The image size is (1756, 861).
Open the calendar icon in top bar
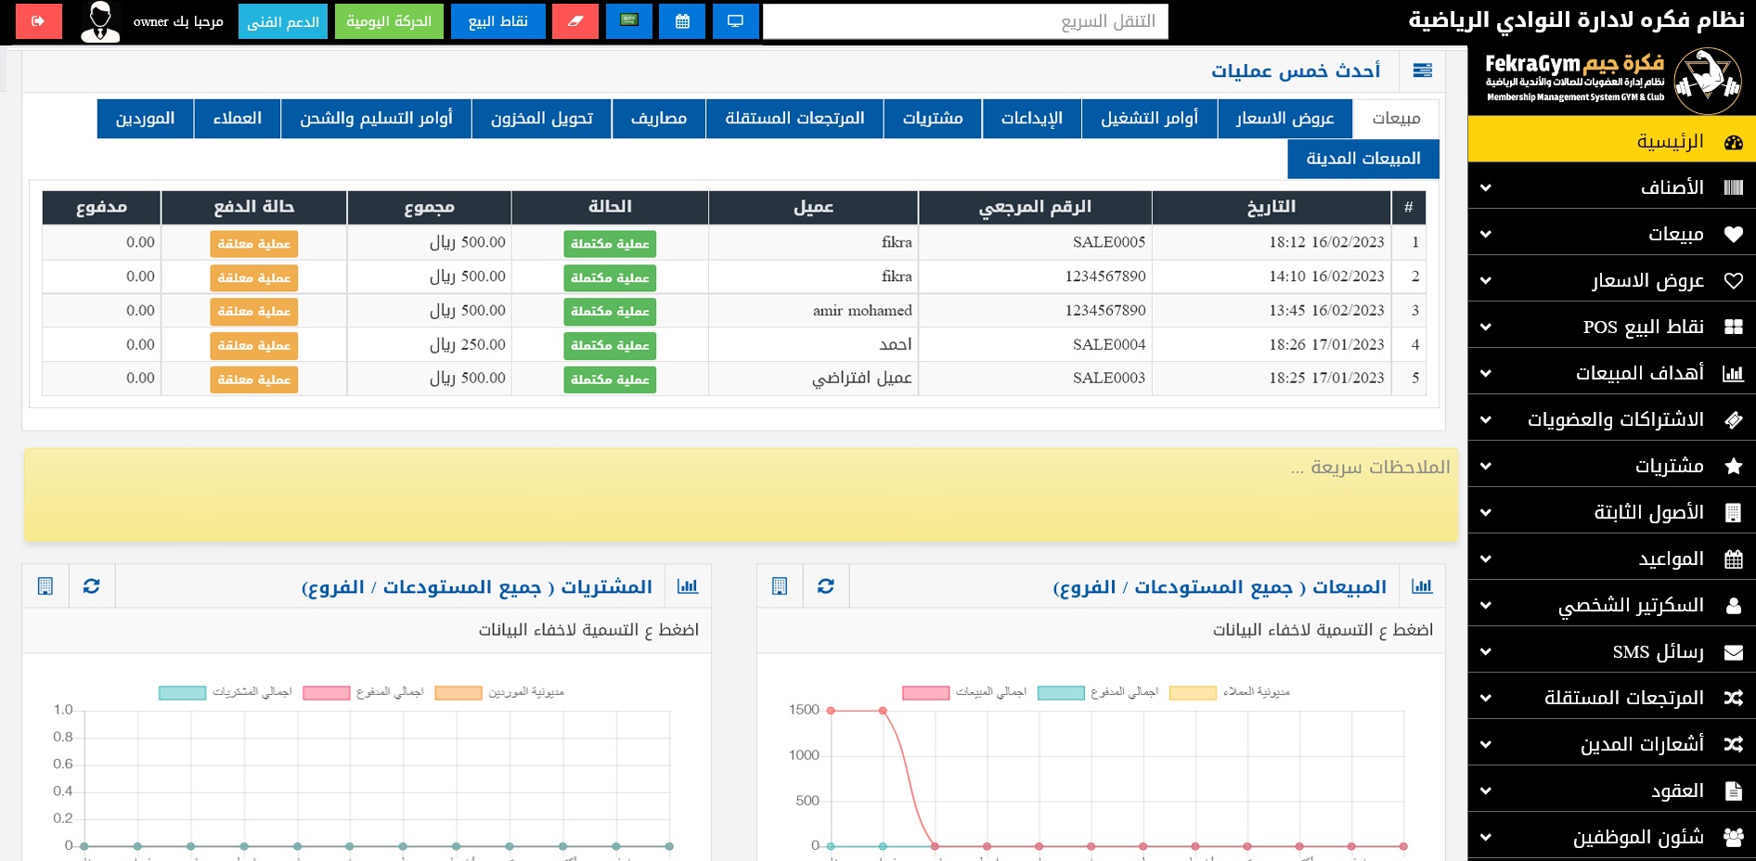coord(682,20)
